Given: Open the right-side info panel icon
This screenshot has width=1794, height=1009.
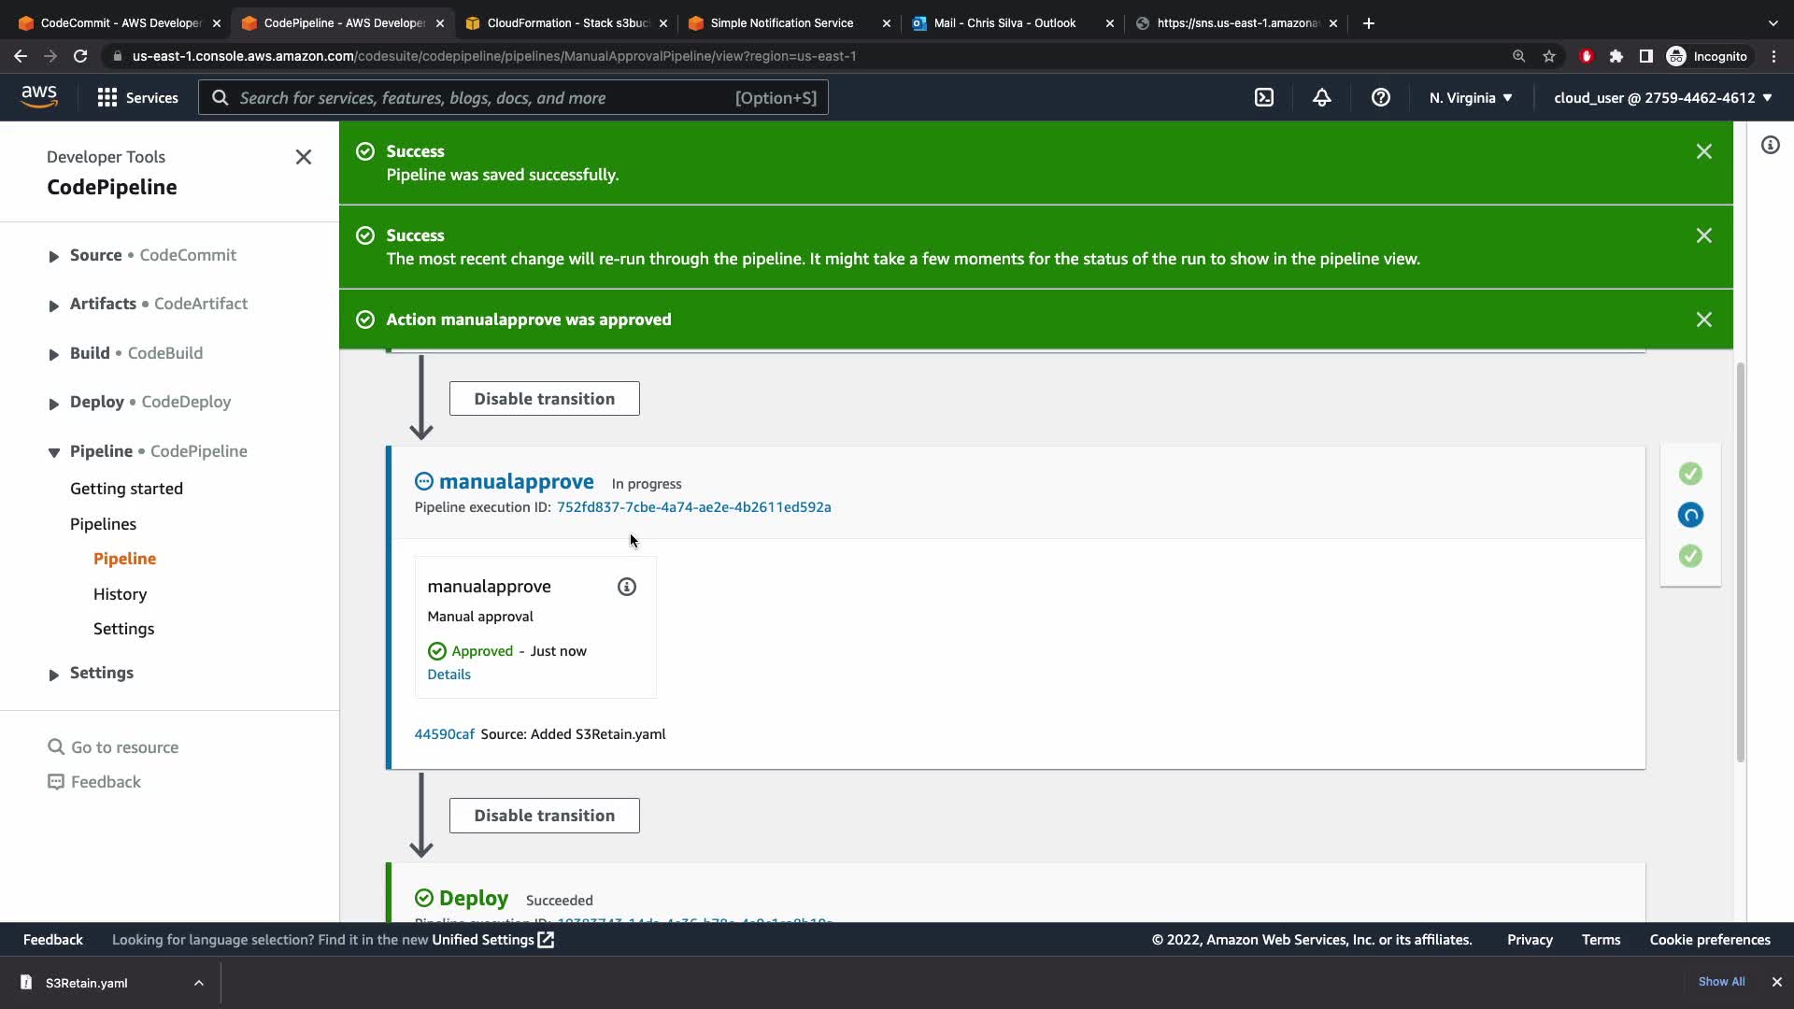Looking at the screenshot, I should 1770,145.
